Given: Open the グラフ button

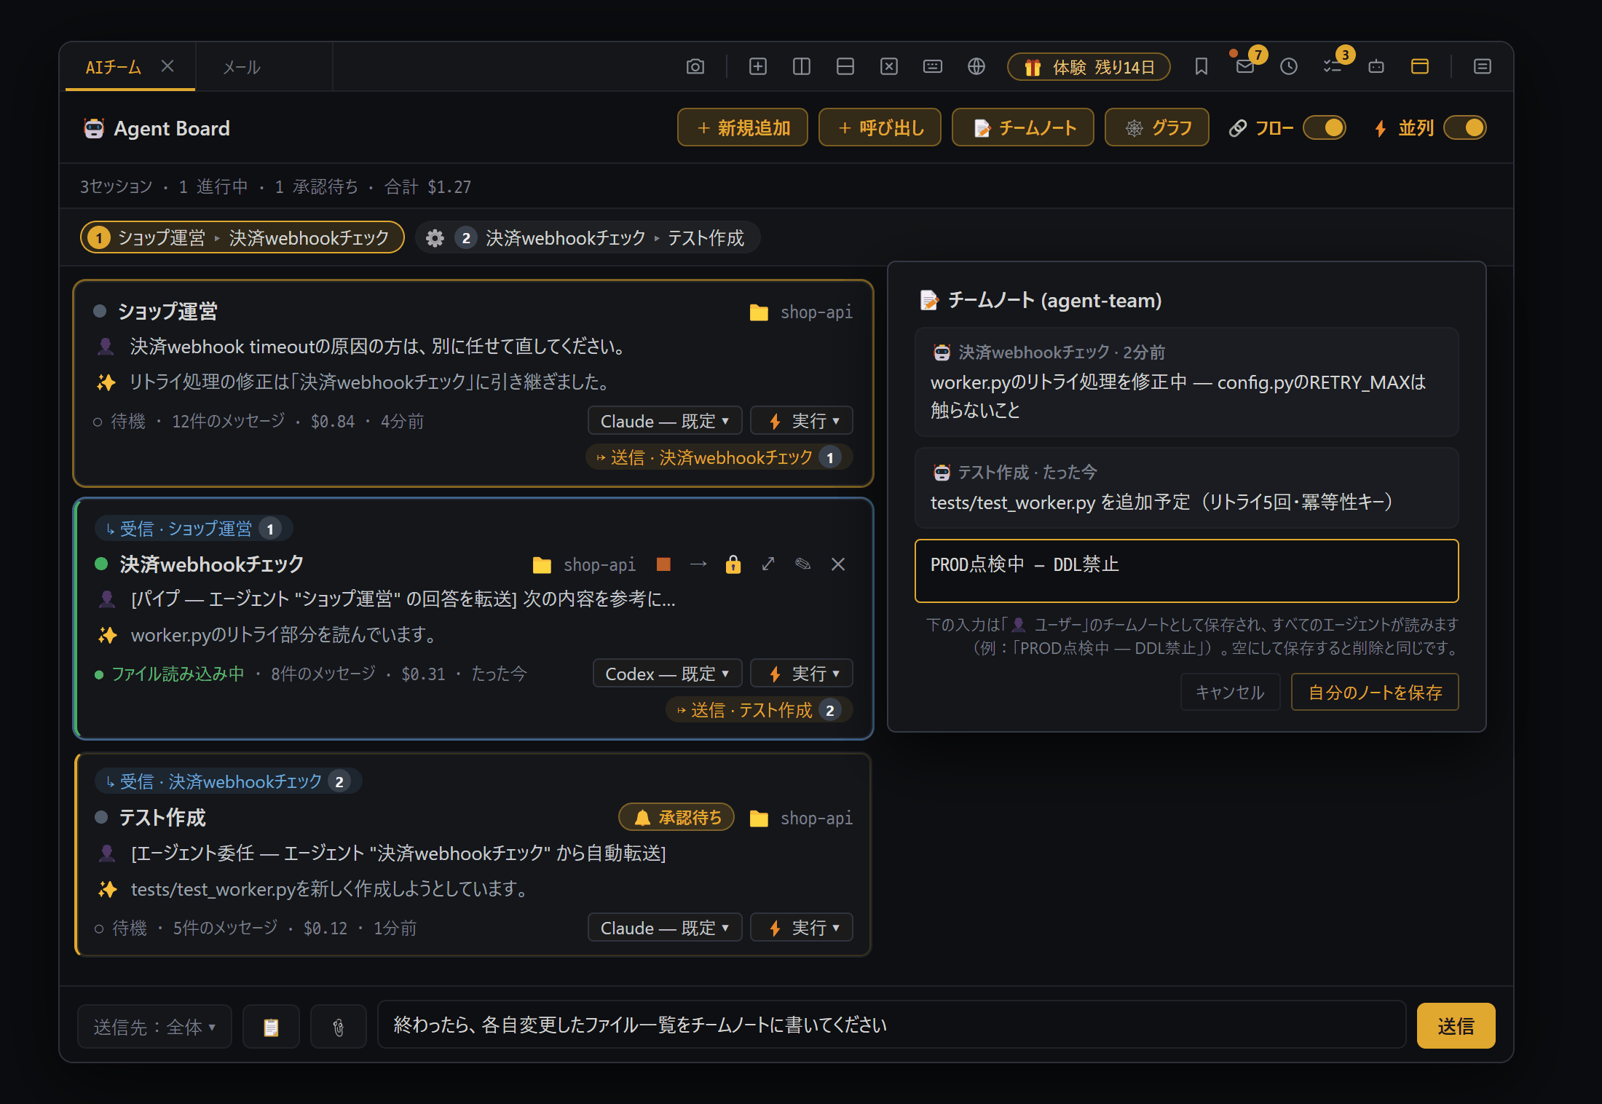Looking at the screenshot, I should [1157, 127].
